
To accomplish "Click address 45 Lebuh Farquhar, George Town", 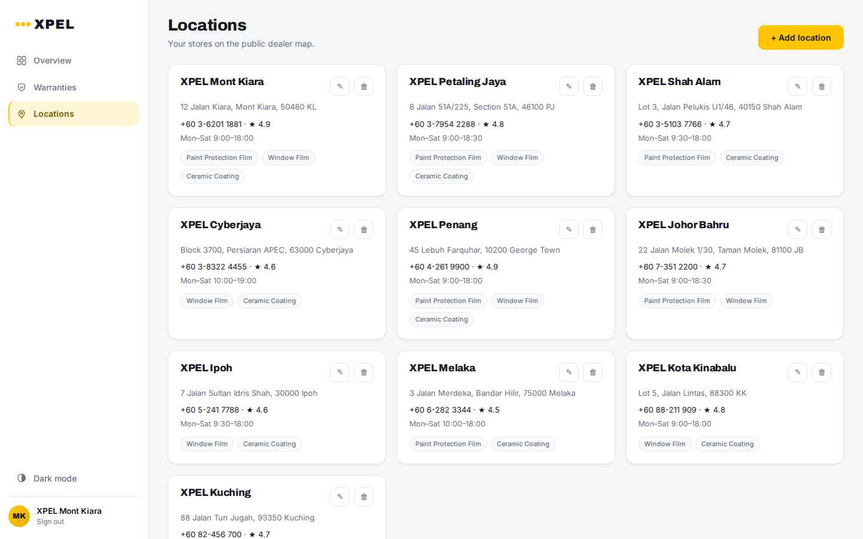I will click(x=485, y=250).
